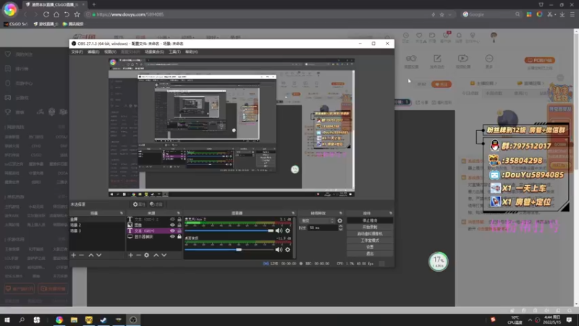Open Douyu notification bell icon
Image resolution: width=579 pixels, height=326 pixels.
tap(459, 35)
